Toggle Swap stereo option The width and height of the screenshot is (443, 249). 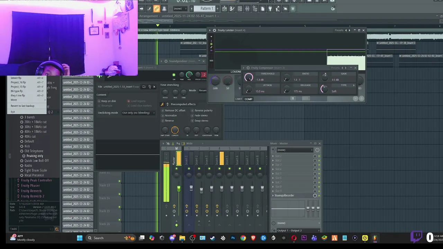200,121
